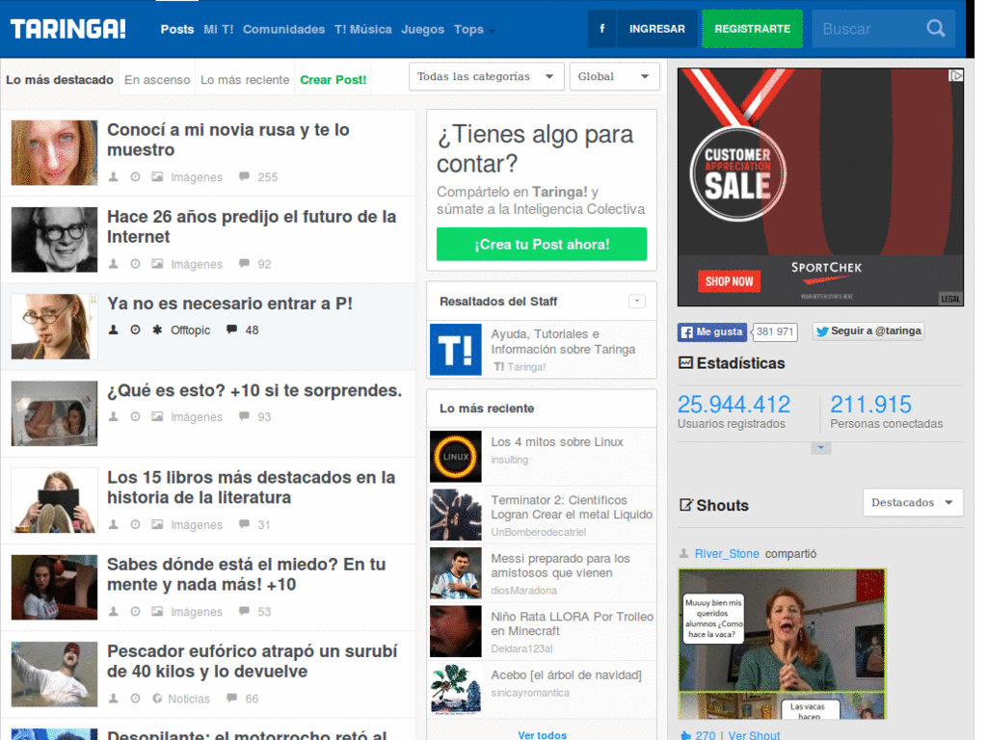The height and width of the screenshot is (740, 987).
Task: Open the Juegos section
Action: coord(422,29)
